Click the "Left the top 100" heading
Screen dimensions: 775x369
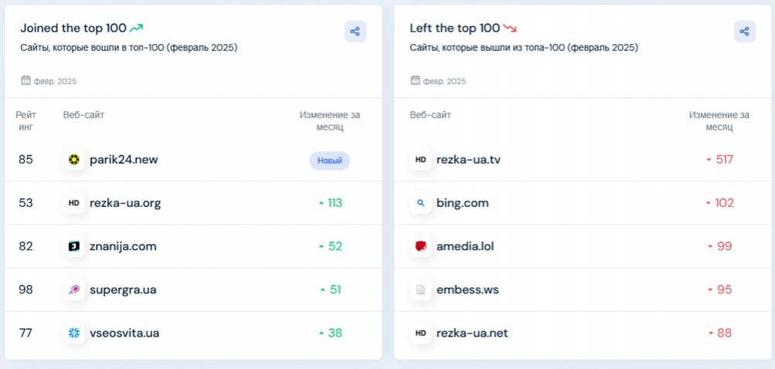pos(455,29)
